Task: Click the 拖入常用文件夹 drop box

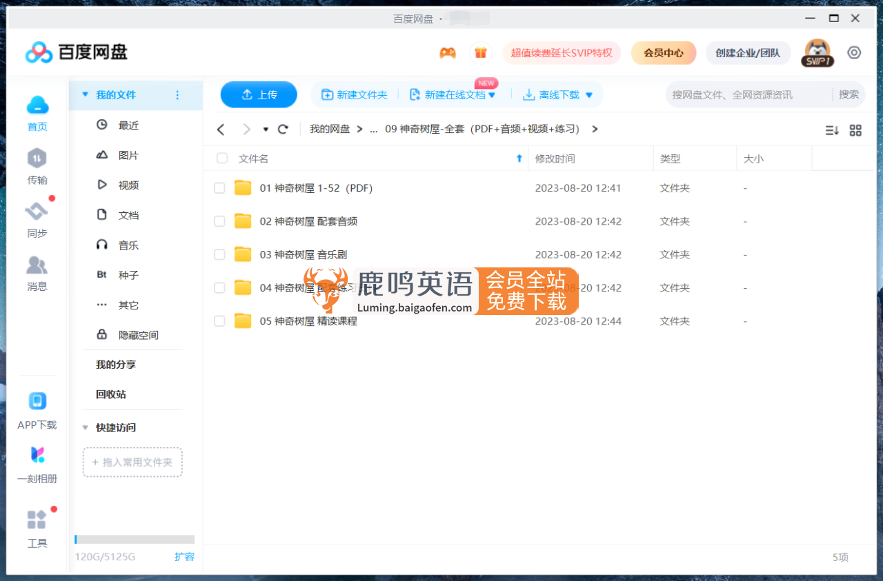Action: pyautogui.click(x=132, y=462)
